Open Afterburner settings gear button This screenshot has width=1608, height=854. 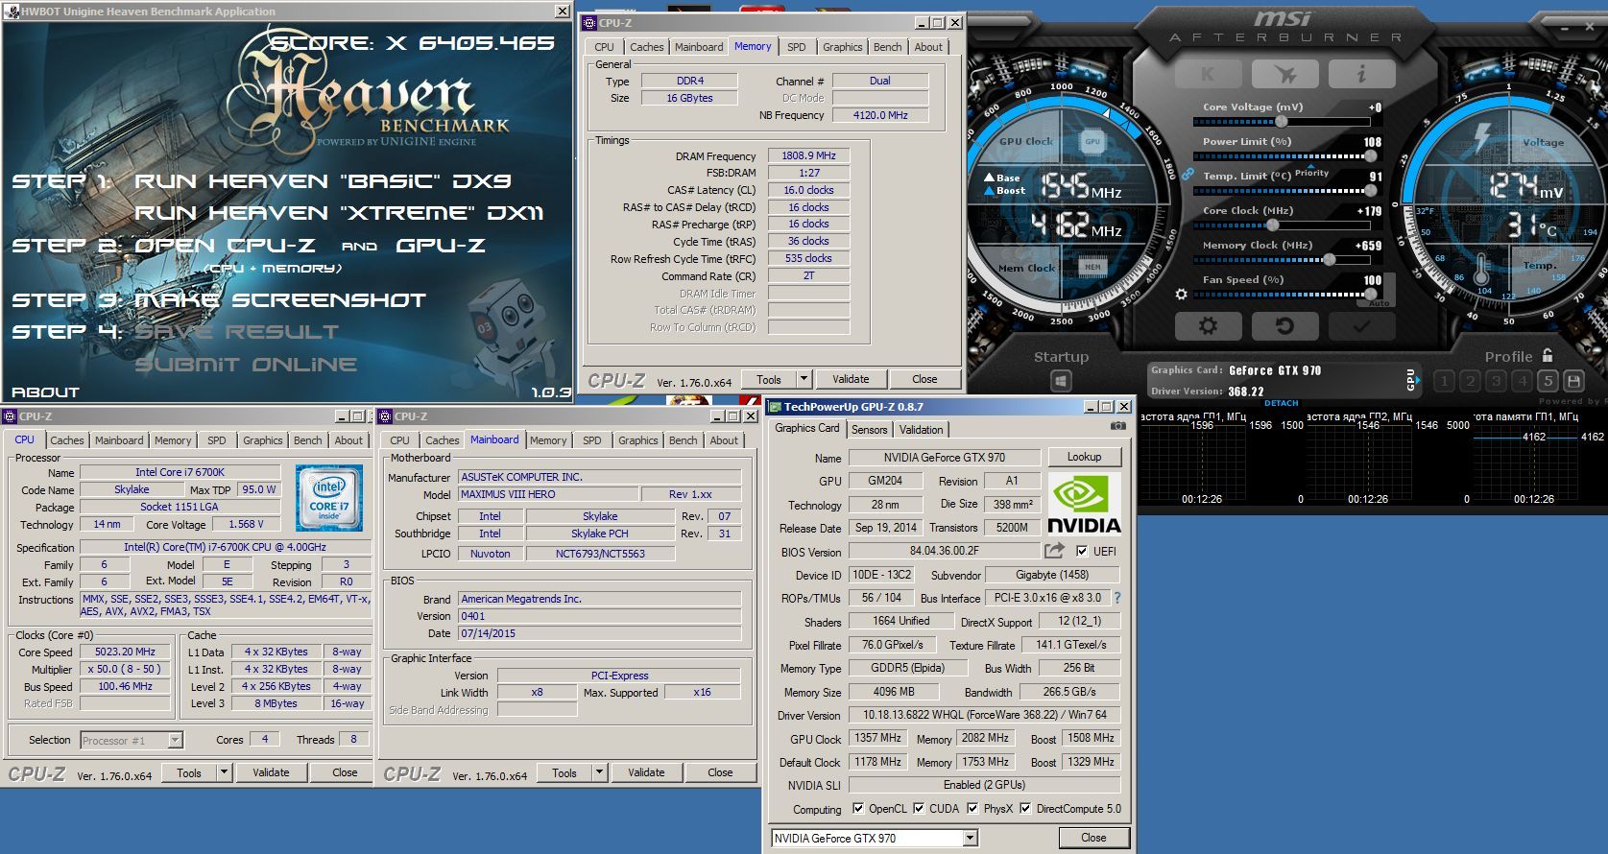point(1208,326)
